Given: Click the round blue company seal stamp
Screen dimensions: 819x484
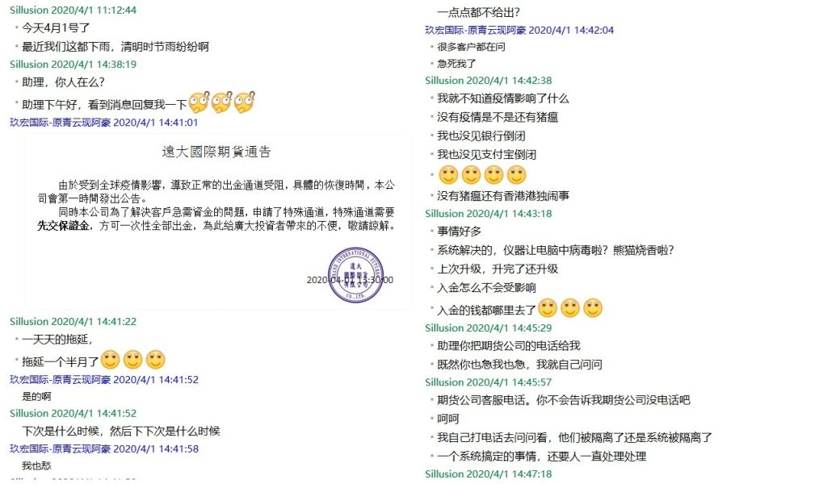Looking at the screenshot, I should (x=355, y=274).
